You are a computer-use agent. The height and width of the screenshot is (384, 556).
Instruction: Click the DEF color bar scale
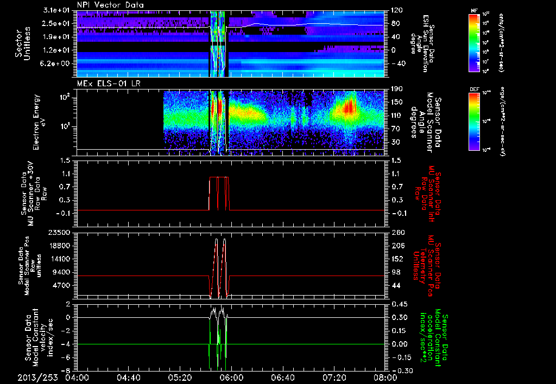pyautogui.click(x=475, y=121)
